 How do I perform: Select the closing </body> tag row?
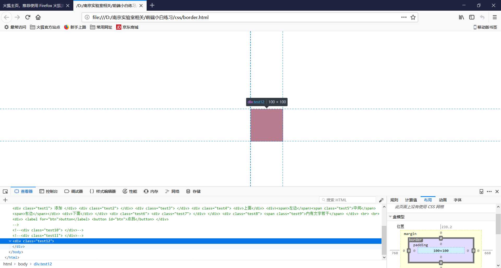[16, 252]
